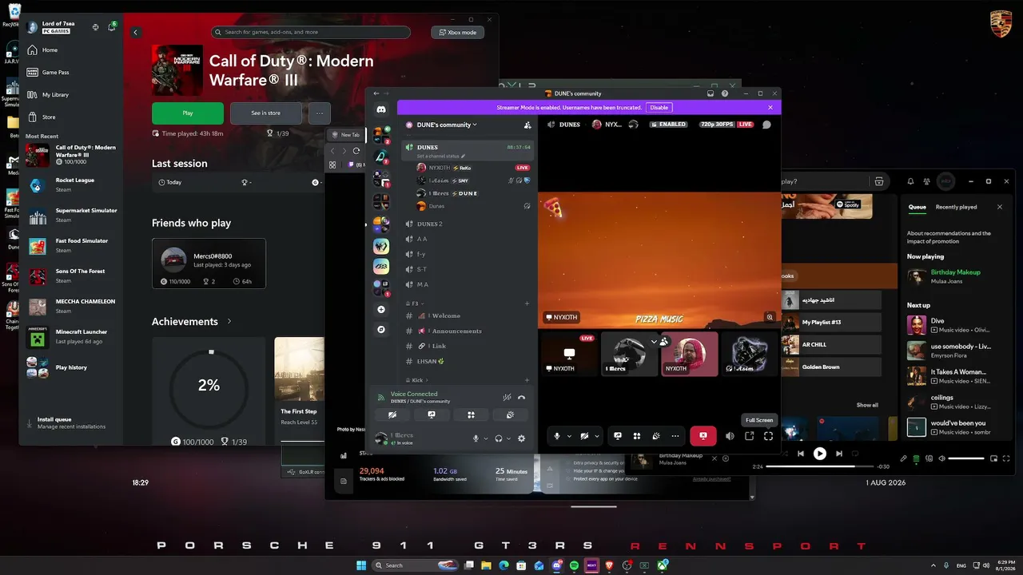The width and height of the screenshot is (1023, 575).
Task: Open the Announcements text channel
Action: click(467, 331)
